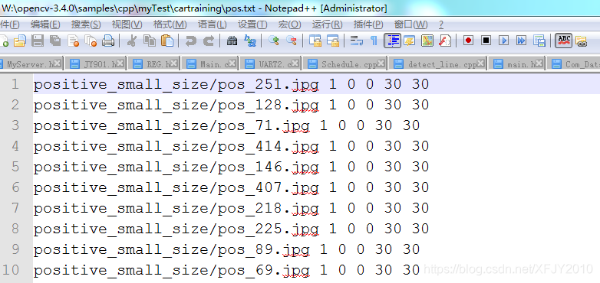Screen dimensions: 600x283
Task: Close the MyServer.h tab
Action: click(57, 63)
